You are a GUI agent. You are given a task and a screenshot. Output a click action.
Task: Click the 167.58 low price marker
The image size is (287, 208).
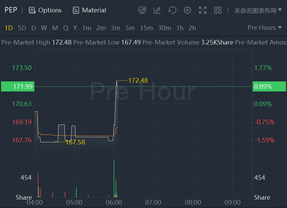(75, 142)
